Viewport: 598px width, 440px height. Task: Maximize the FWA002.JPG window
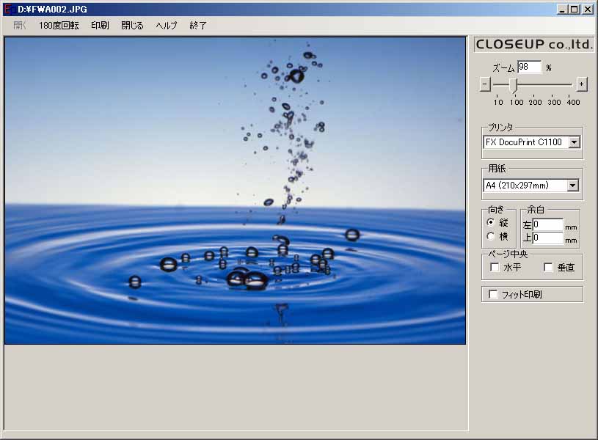point(574,9)
